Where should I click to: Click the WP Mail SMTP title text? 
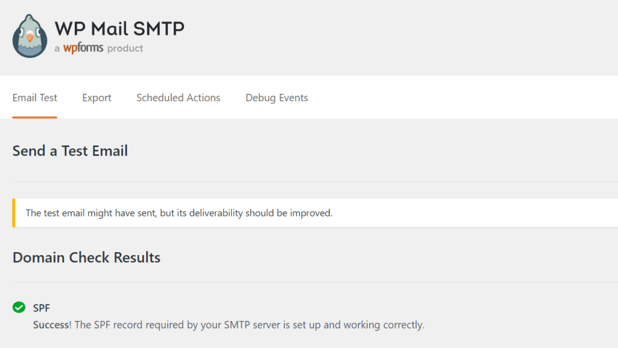(x=118, y=28)
